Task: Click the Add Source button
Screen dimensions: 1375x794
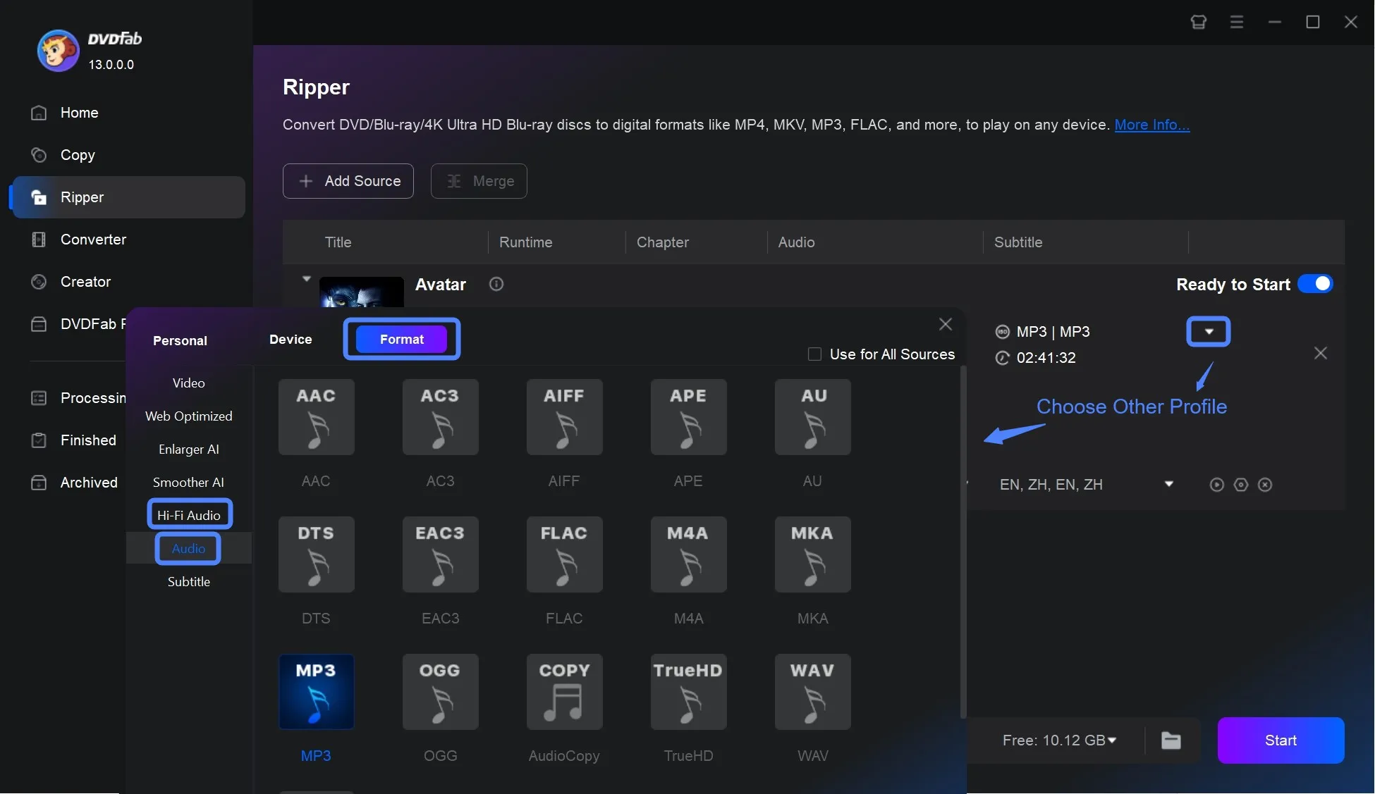Action: 348,181
